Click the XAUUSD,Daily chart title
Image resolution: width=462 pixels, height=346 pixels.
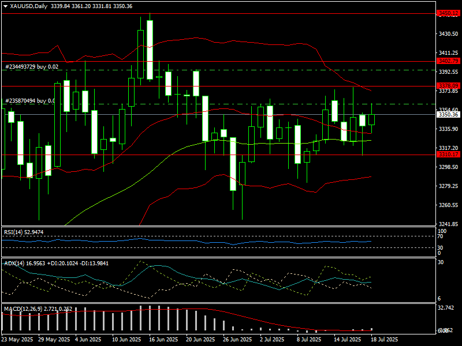point(29,6)
